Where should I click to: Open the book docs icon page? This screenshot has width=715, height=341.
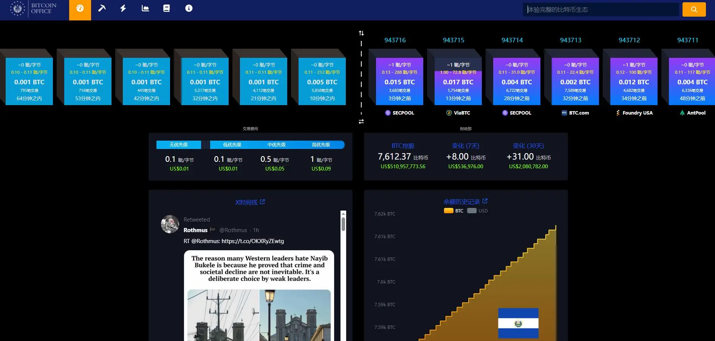166,8
